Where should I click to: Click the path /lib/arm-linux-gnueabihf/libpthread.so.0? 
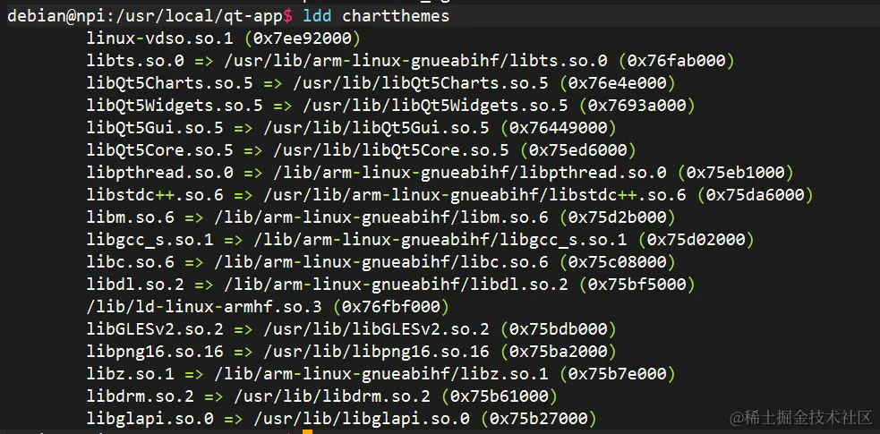pos(471,172)
